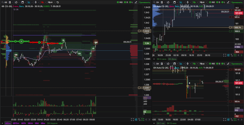This screenshot has width=244, height=125.
Task: Click the fullscreen frame icon below the bottom DX chart
Action: pos(225,120)
